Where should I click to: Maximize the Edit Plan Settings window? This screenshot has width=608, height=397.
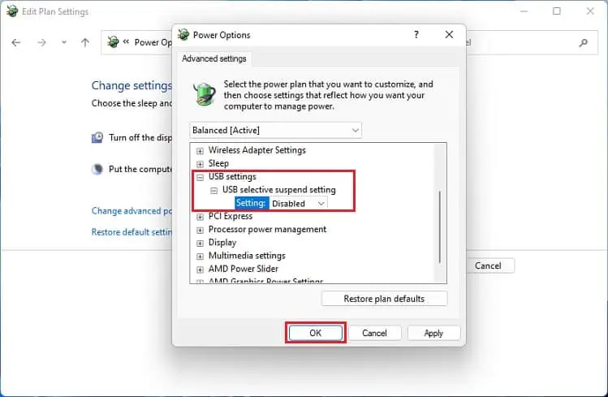click(557, 11)
